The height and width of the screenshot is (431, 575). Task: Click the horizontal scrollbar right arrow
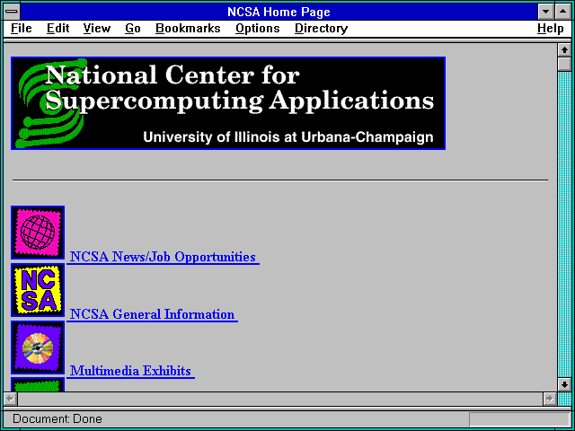pos(549,399)
